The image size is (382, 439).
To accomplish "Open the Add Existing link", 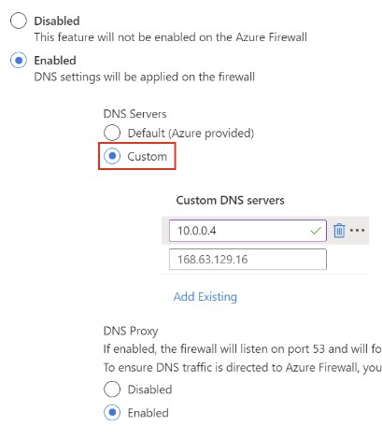I will [x=205, y=297].
